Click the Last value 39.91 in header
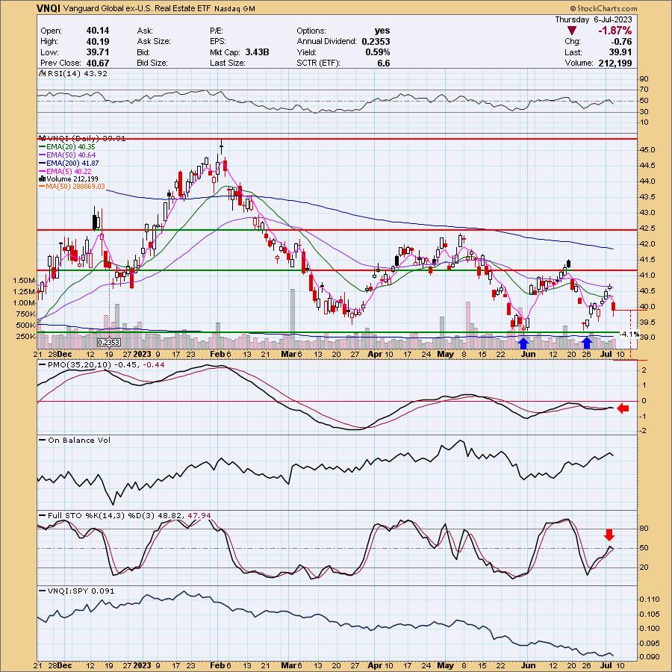Image resolution: width=672 pixels, height=672 pixels. pyautogui.click(x=620, y=52)
